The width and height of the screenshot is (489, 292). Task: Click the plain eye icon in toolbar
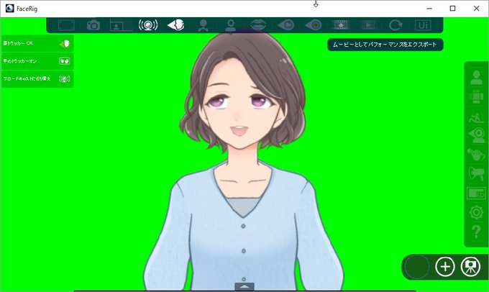(x=314, y=25)
